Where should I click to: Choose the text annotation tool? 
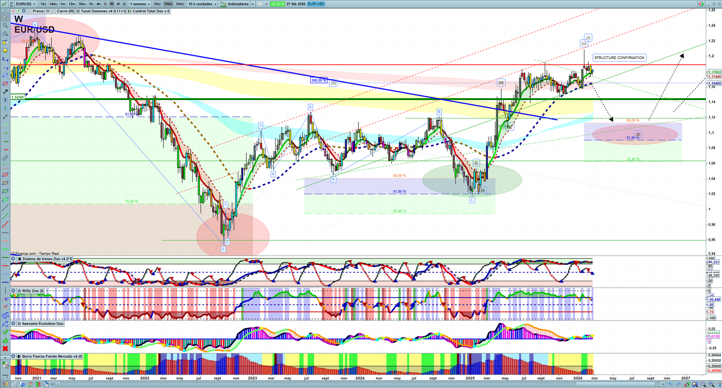[x=5, y=100]
